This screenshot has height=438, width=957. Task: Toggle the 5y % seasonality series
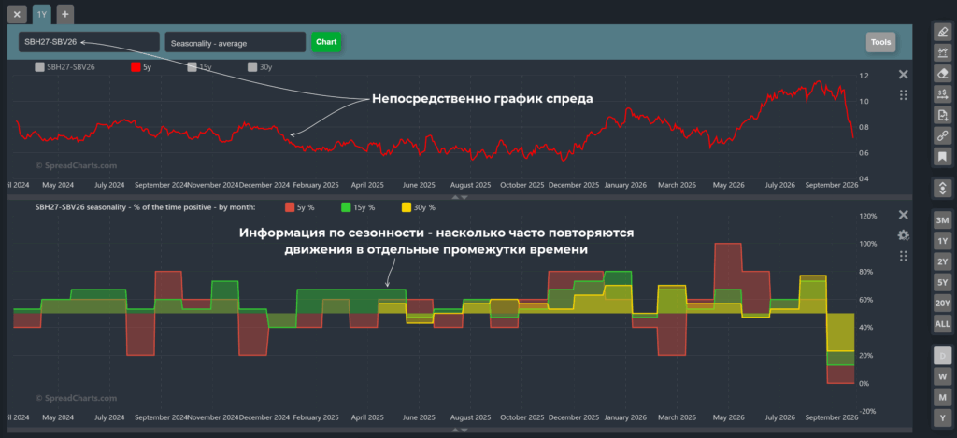[x=300, y=207]
